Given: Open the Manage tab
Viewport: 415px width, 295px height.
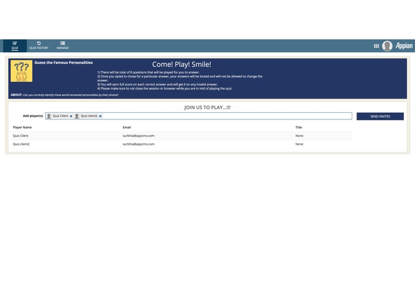Looking at the screenshot, I should [x=63, y=45].
